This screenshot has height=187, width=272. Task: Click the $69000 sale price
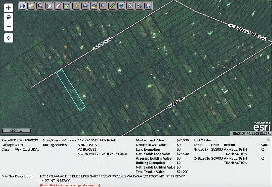click(x=217, y=158)
